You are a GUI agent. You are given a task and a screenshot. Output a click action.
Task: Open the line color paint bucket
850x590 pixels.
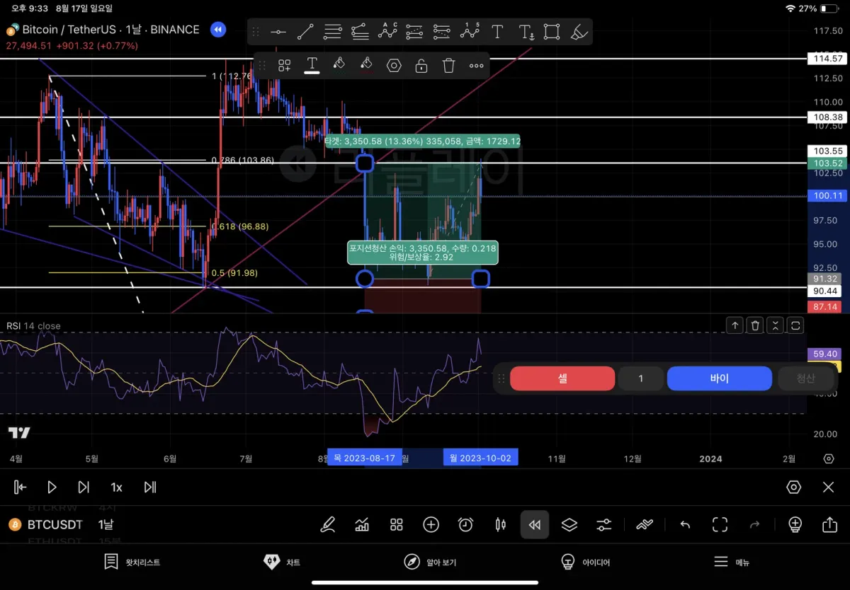click(x=339, y=65)
